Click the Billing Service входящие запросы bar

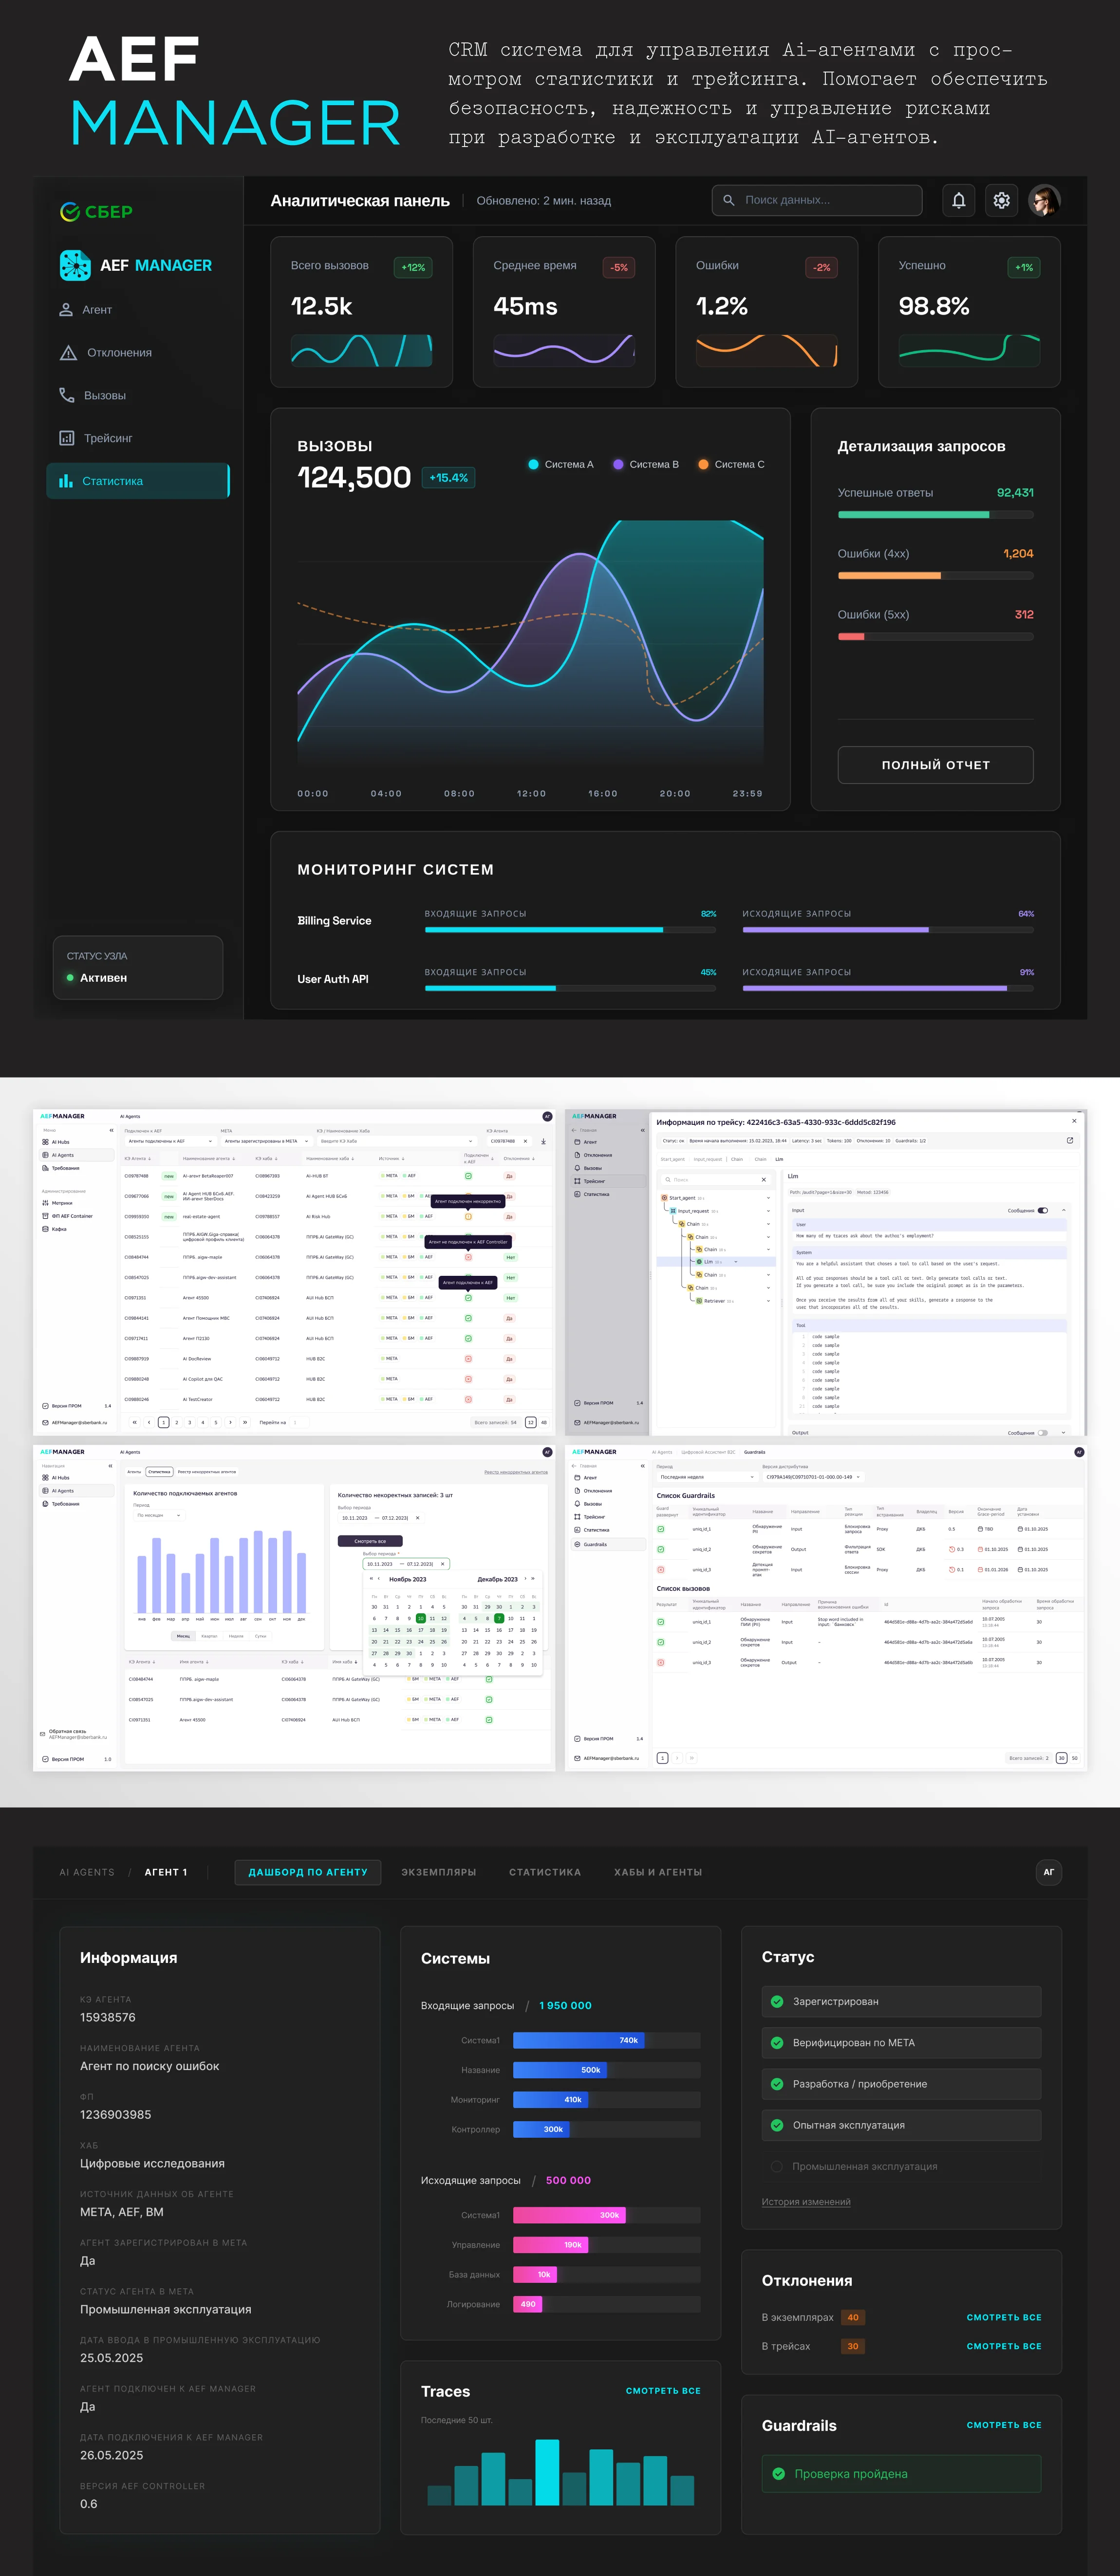(570, 930)
